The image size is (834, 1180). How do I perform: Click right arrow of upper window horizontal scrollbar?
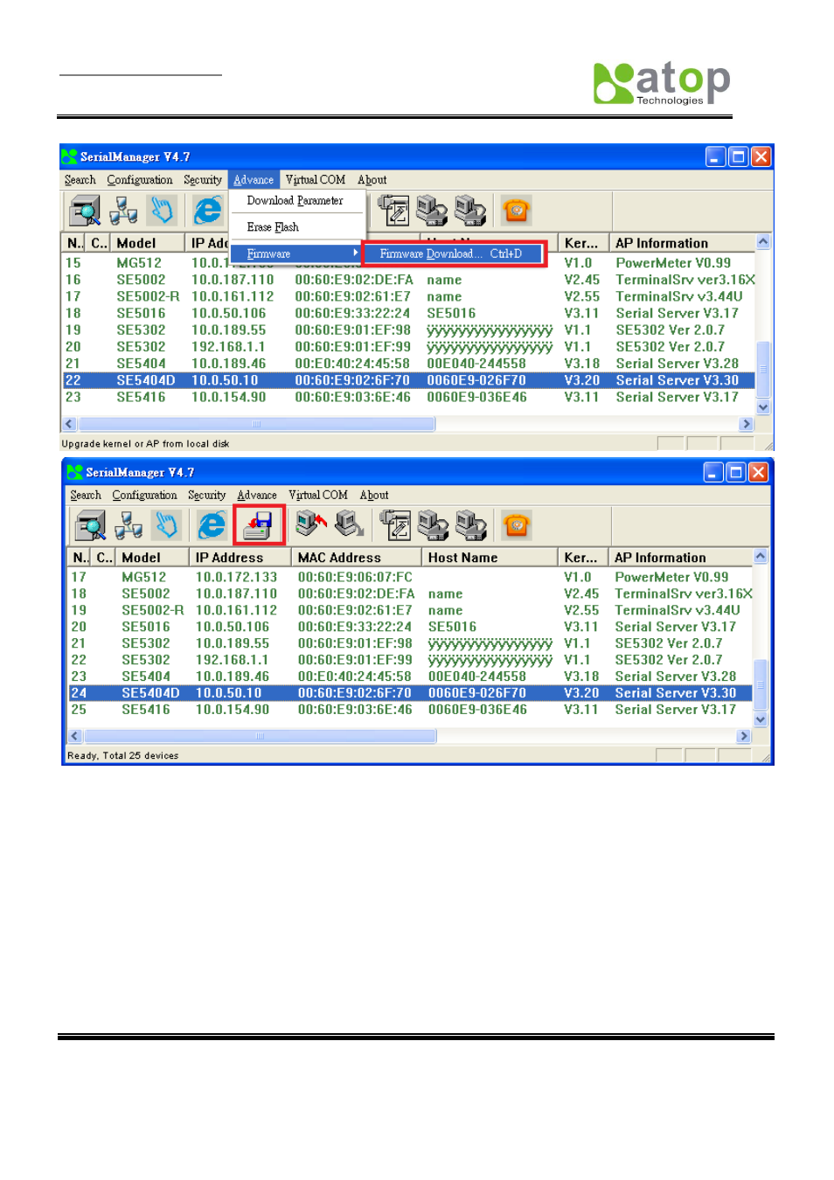click(746, 424)
